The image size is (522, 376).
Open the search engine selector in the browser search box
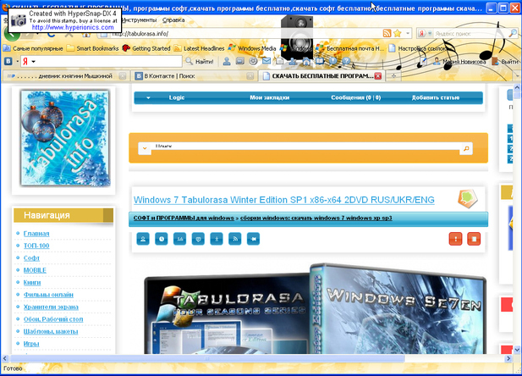pyautogui.click(x=425, y=33)
